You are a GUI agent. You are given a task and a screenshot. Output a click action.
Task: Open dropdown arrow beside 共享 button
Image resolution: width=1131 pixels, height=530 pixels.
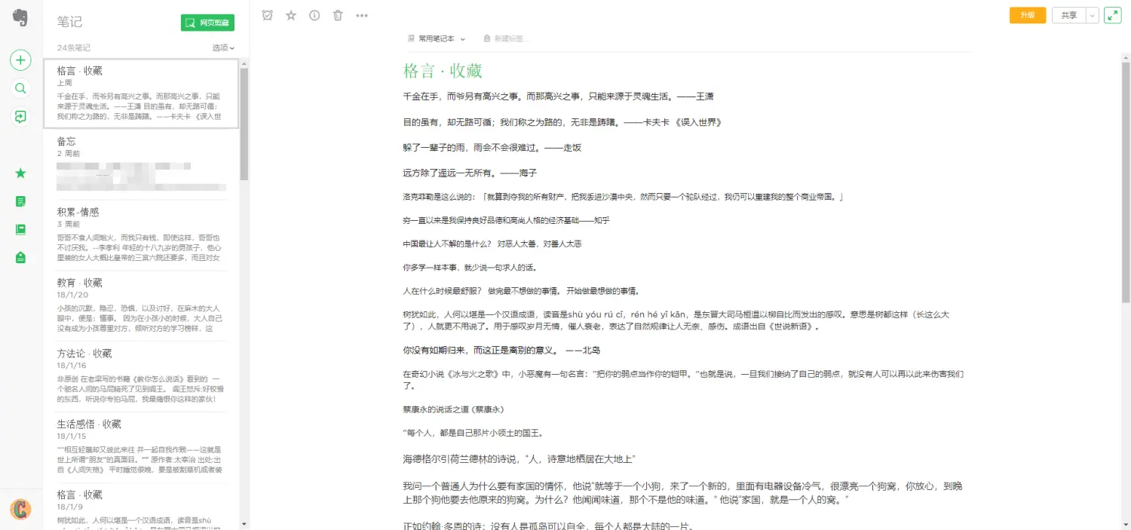coord(1092,15)
